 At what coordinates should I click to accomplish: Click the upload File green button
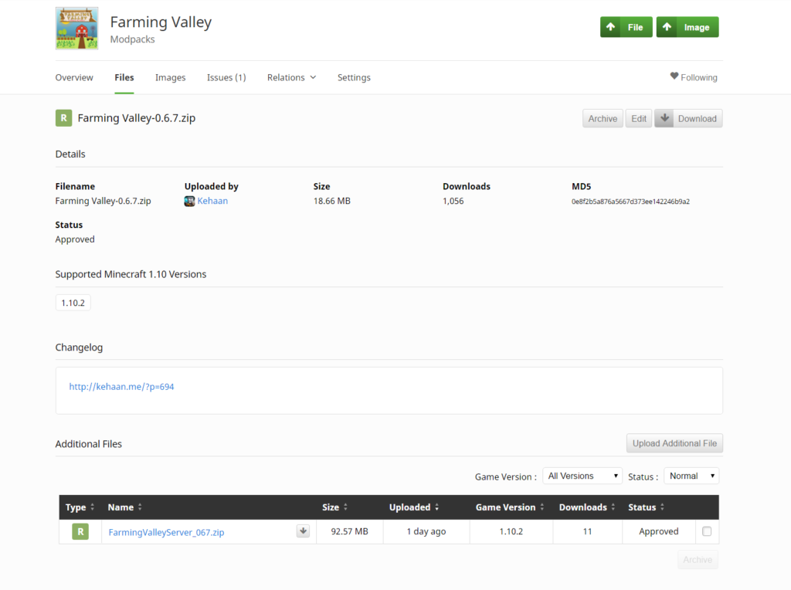[626, 27]
